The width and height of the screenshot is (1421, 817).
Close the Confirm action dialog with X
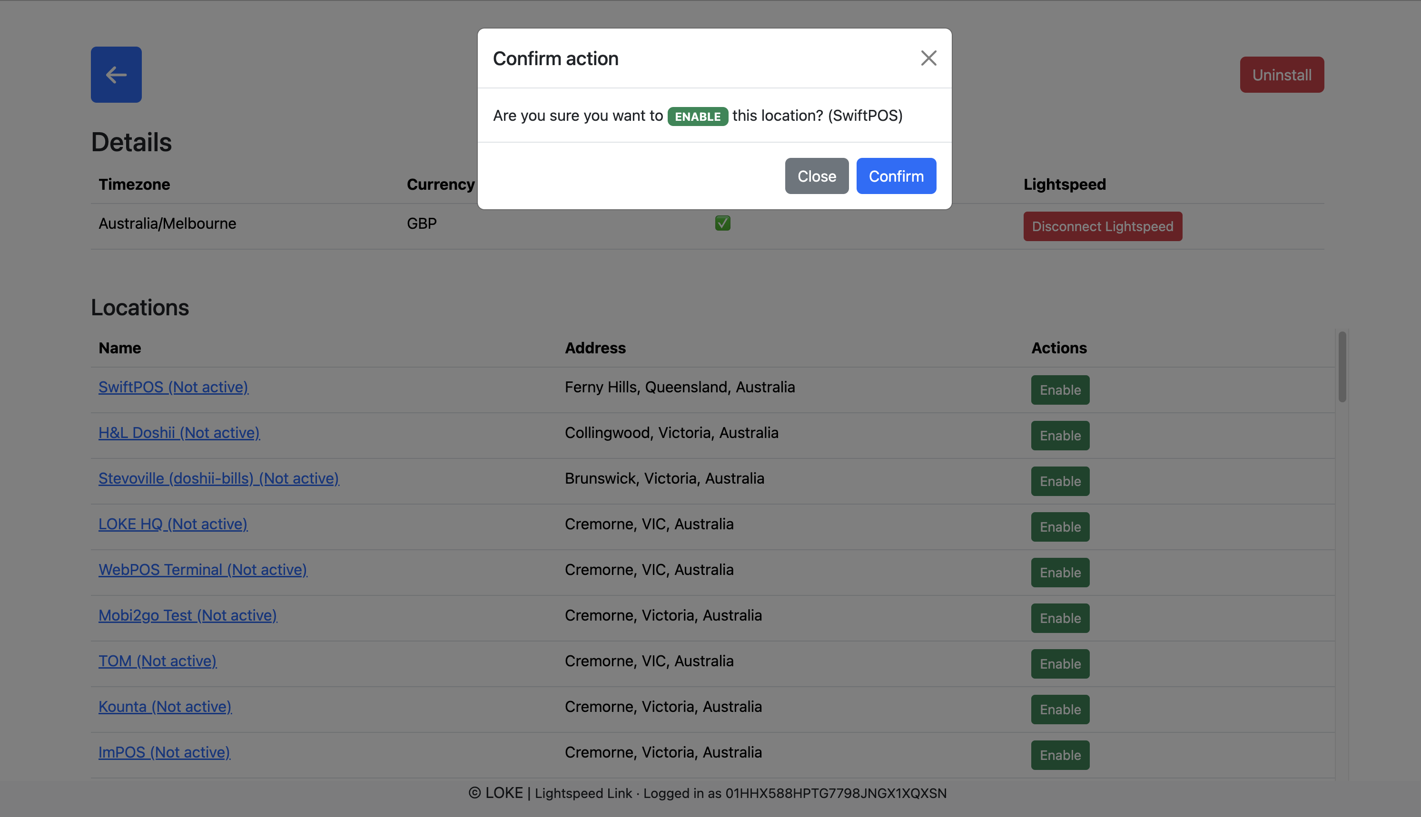coord(928,58)
